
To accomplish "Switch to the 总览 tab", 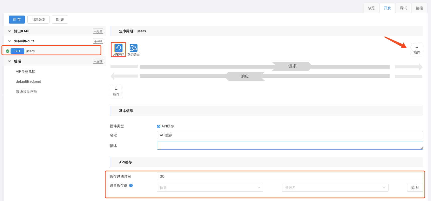I will coord(371,8).
